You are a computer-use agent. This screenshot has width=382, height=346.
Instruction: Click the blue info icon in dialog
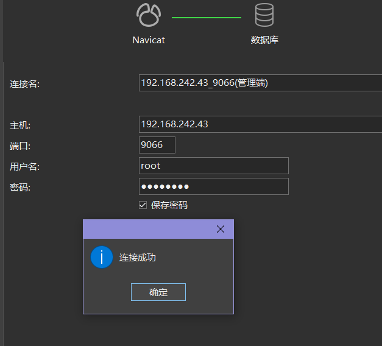point(102,257)
